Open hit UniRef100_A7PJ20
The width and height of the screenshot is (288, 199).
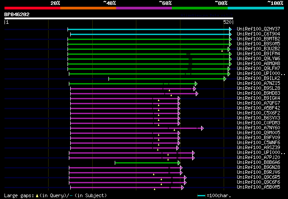[x=258, y=158]
